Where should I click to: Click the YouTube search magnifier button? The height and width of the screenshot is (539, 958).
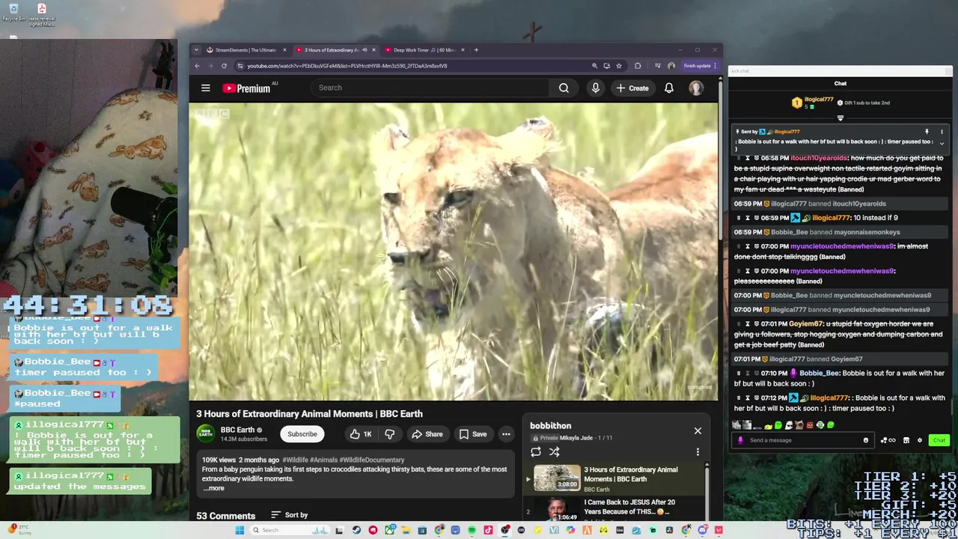point(564,88)
